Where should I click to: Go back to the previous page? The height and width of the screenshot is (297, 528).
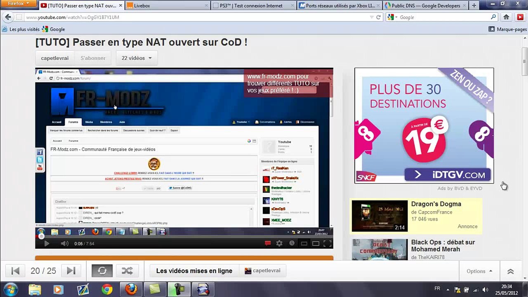(x=8, y=17)
